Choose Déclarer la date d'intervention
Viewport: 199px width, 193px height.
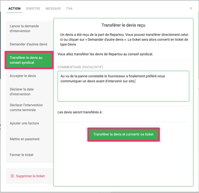(22, 92)
